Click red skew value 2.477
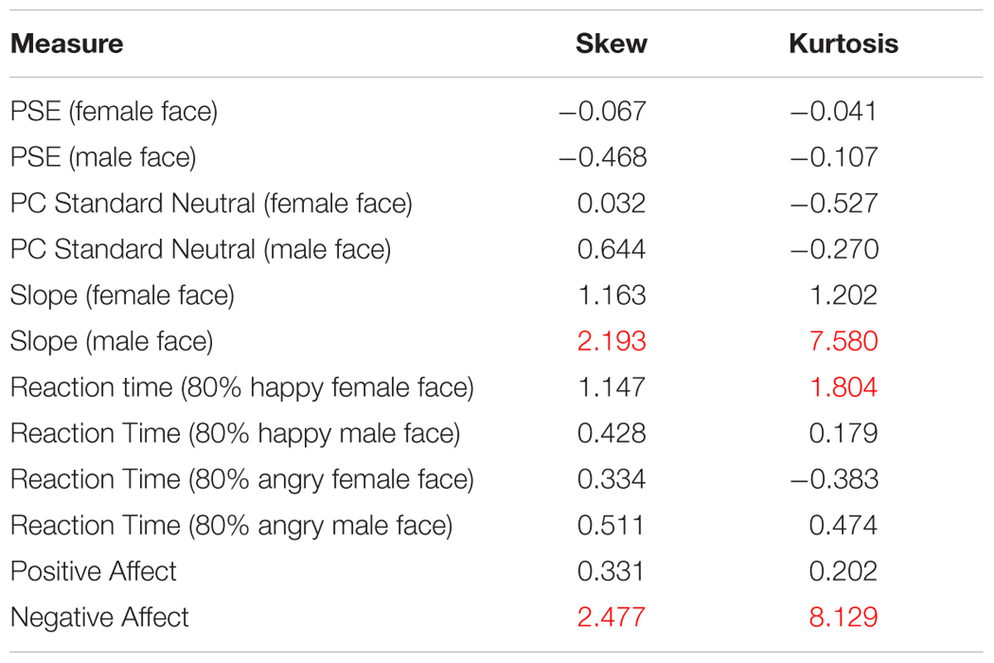The width and height of the screenshot is (994, 663). pos(611,617)
